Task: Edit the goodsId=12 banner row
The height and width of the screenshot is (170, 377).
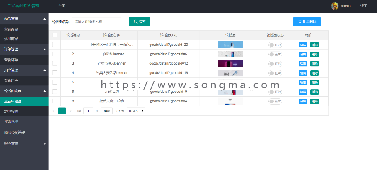Action: point(303,64)
